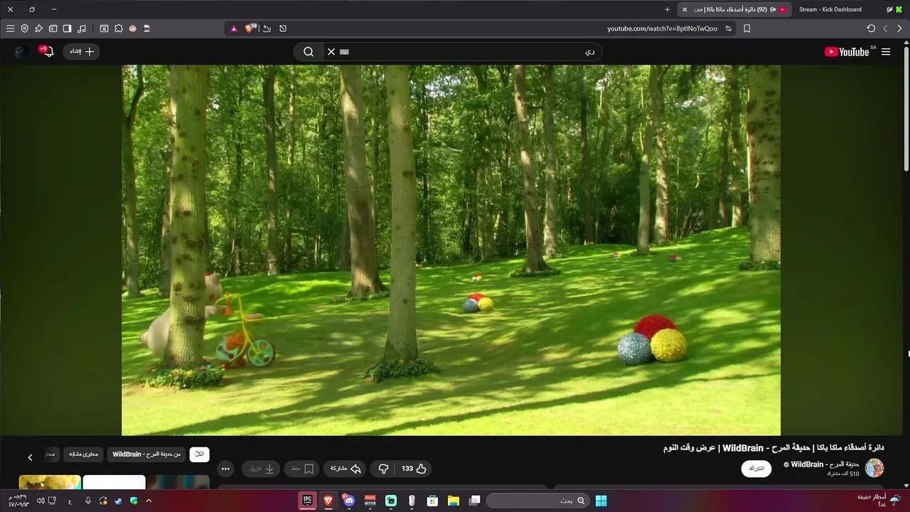This screenshot has width=910, height=512.
Task: Like the video (133 likes)
Action: tap(413, 469)
